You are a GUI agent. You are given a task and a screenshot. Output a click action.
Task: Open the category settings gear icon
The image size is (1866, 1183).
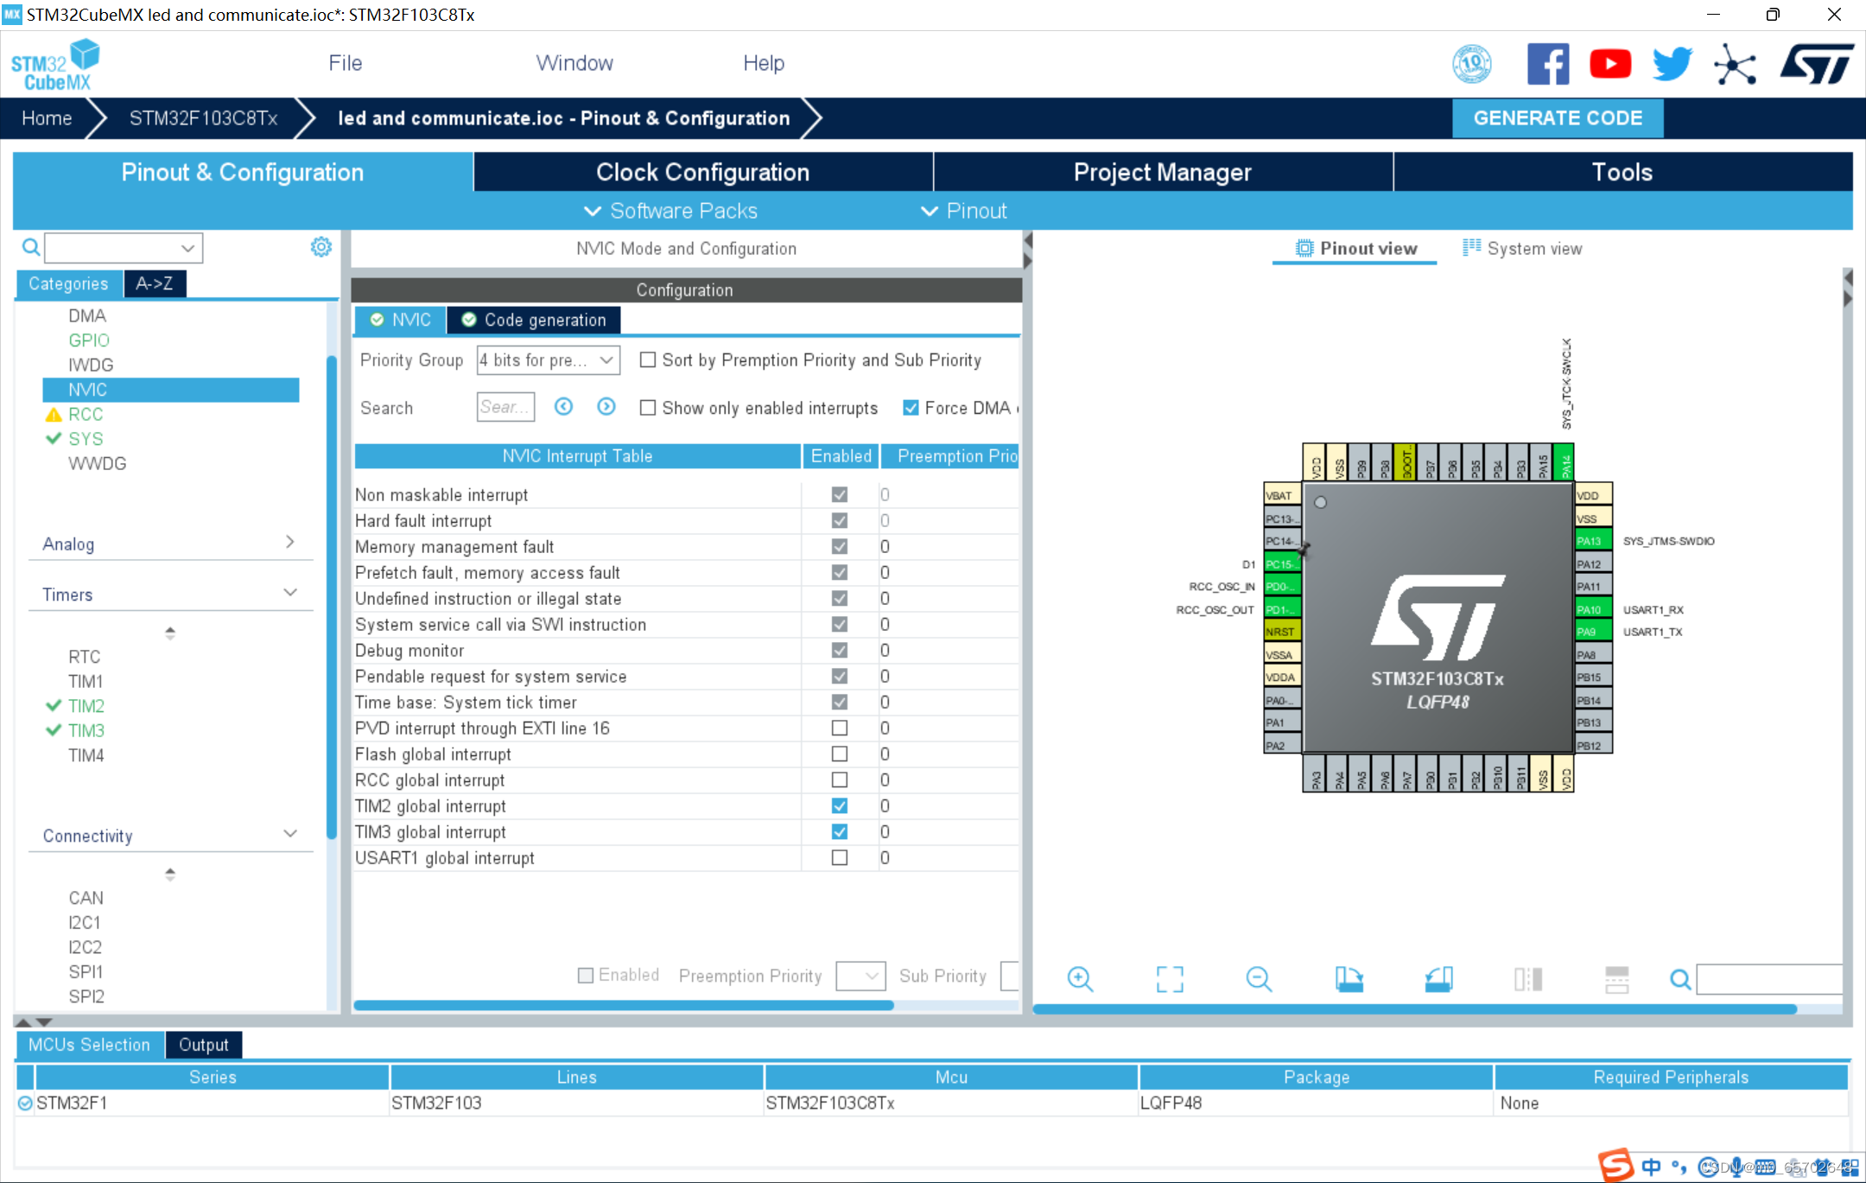point(321,247)
